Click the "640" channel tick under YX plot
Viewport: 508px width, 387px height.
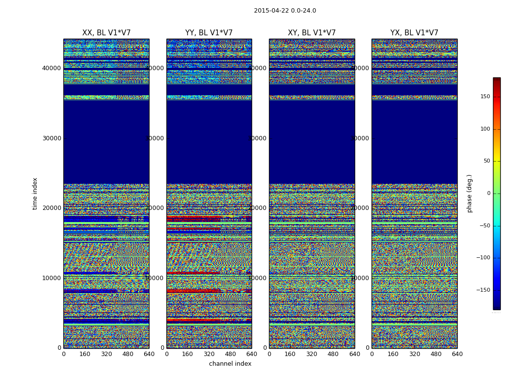point(457,354)
